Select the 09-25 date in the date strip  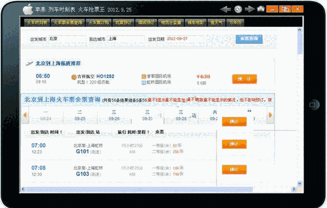point(80,116)
